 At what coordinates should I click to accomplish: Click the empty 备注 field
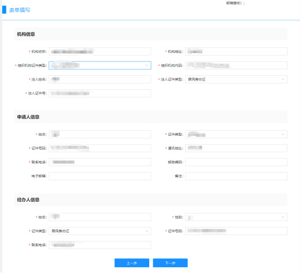pos(236,176)
